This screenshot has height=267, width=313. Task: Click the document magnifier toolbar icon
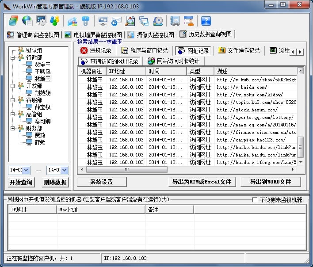click(130, 21)
